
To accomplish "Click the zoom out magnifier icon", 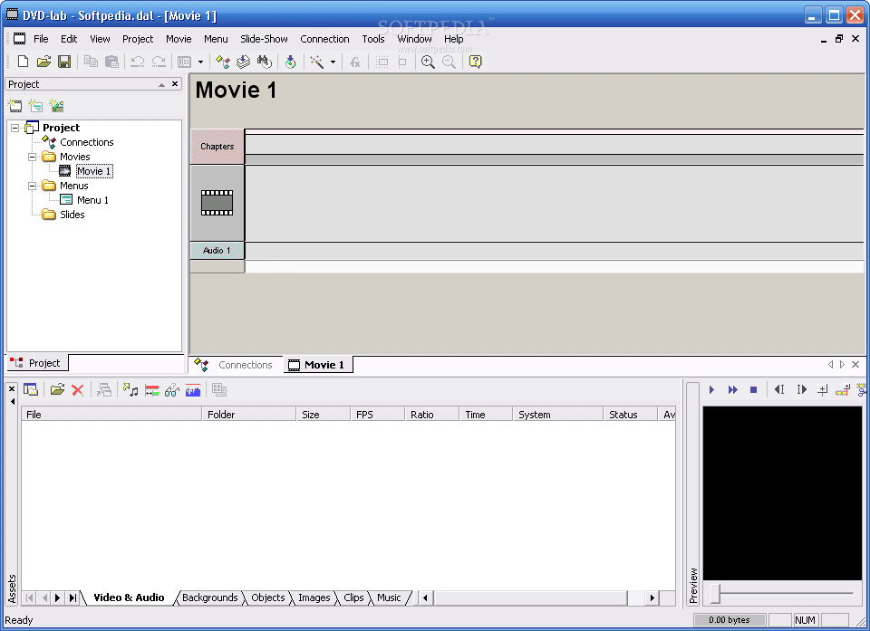I will click(x=449, y=62).
